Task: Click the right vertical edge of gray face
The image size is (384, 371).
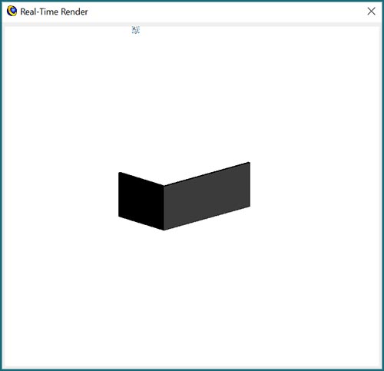Action: 250,184
